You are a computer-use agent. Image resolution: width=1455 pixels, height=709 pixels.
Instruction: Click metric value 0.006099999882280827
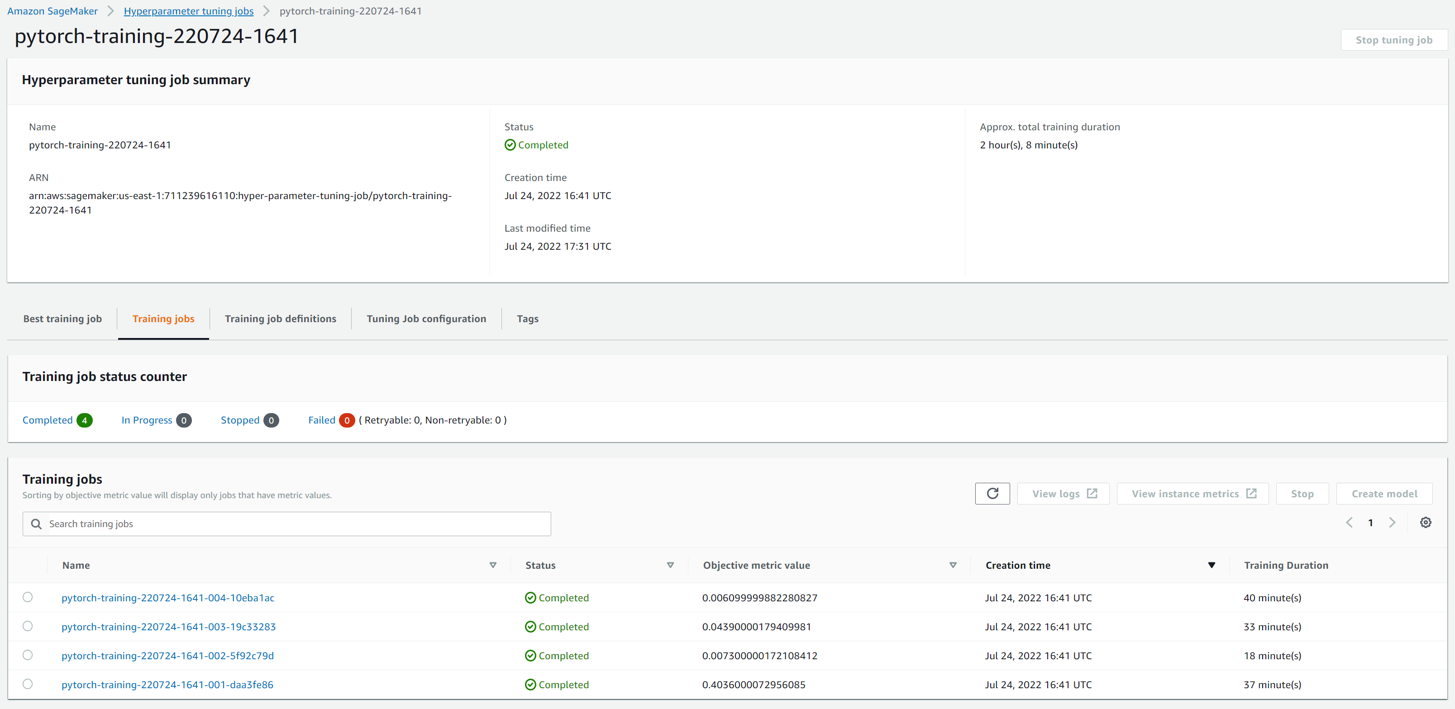pos(760,597)
